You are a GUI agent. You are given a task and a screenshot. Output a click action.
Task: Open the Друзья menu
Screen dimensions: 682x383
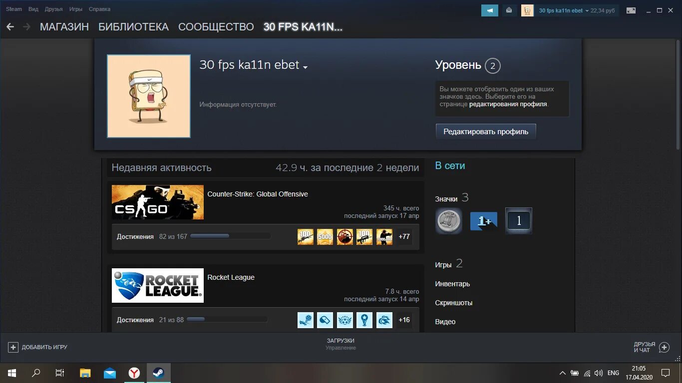53,9
